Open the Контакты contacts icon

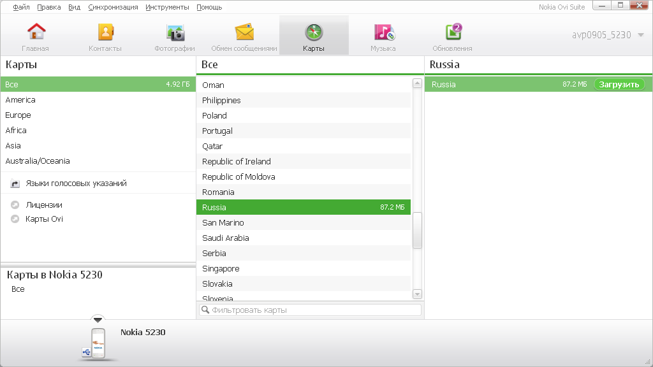pyautogui.click(x=105, y=32)
